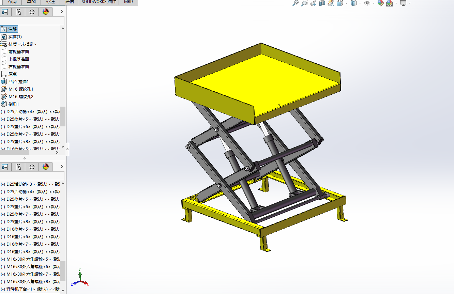Expand more tabs chevron in lower pane

62,167
